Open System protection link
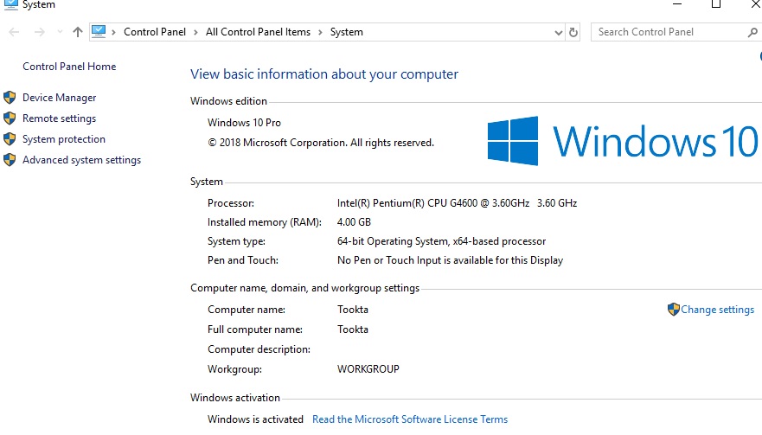 point(64,139)
